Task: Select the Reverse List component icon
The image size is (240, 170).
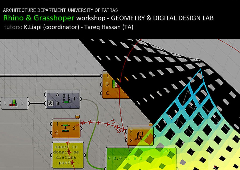Action: 14,103
